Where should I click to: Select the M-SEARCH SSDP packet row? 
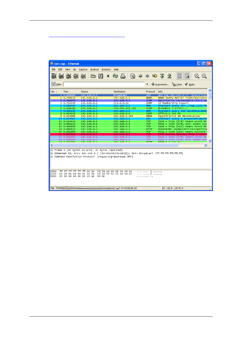129,108
